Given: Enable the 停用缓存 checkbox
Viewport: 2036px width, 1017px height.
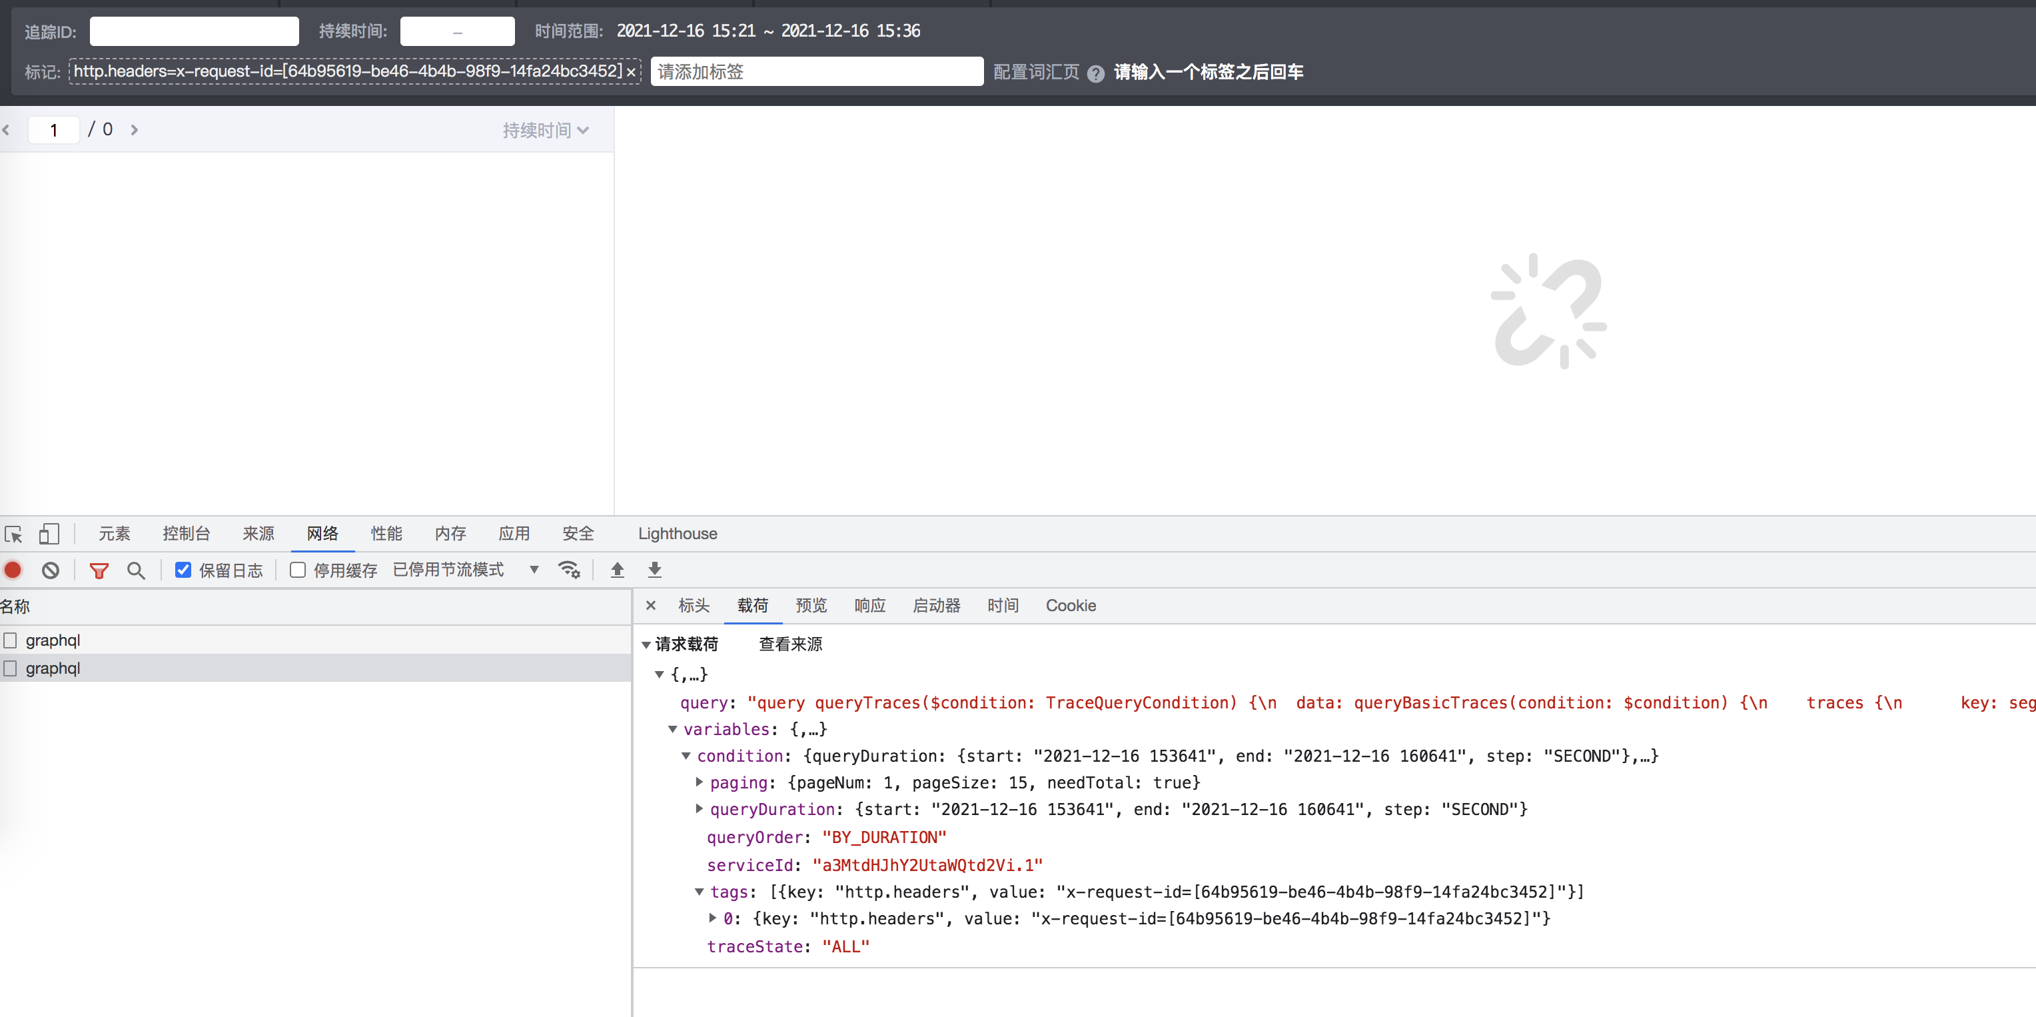Looking at the screenshot, I should pyautogui.click(x=297, y=569).
